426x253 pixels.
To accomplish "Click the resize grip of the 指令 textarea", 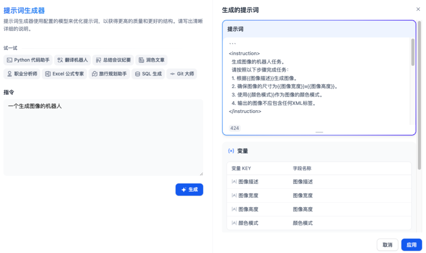I will [201, 173].
